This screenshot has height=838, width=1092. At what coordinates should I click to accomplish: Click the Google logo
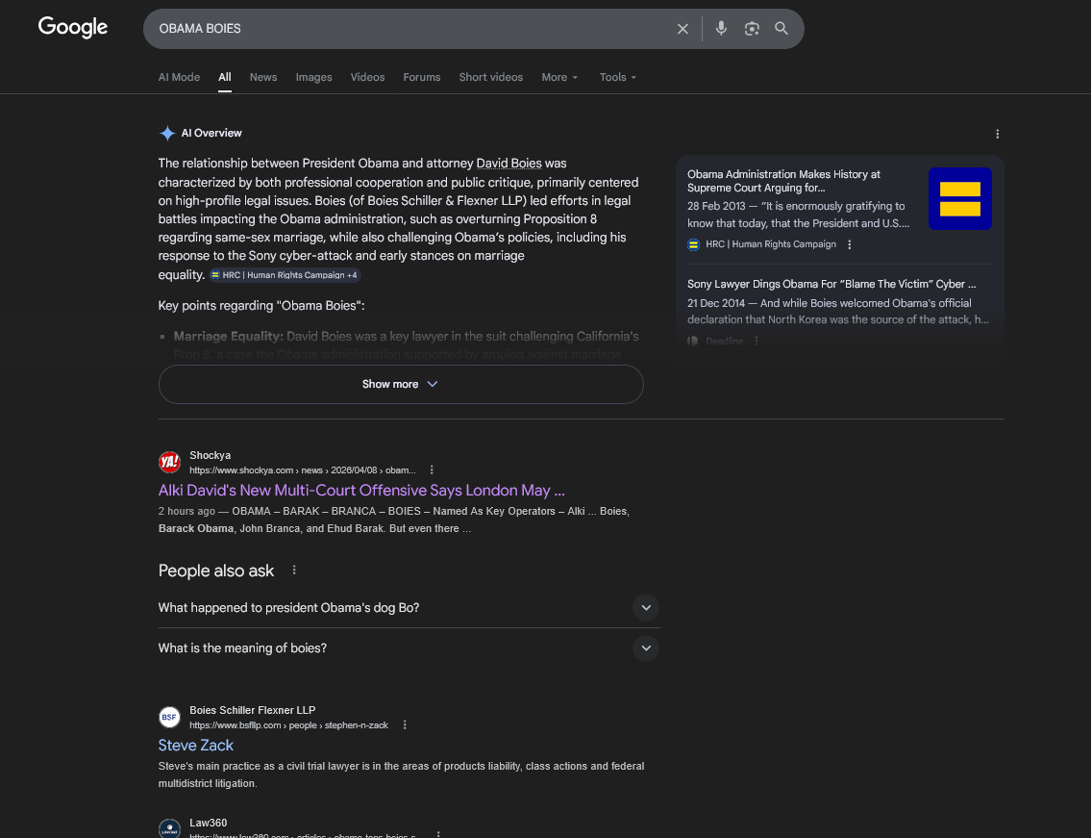pyautogui.click(x=73, y=27)
